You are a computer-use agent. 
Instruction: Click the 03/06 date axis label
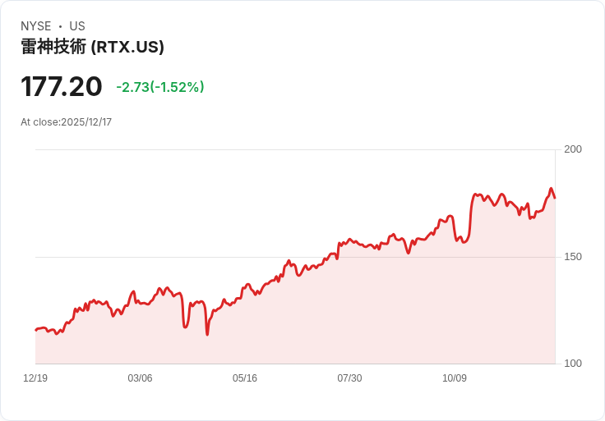tap(140, 378)
